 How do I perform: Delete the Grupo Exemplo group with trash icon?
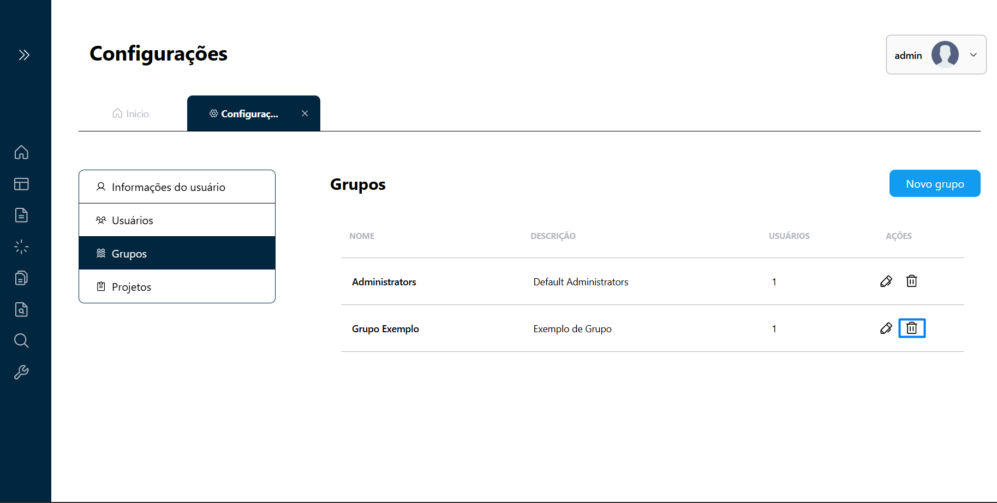tap(912, 328)
